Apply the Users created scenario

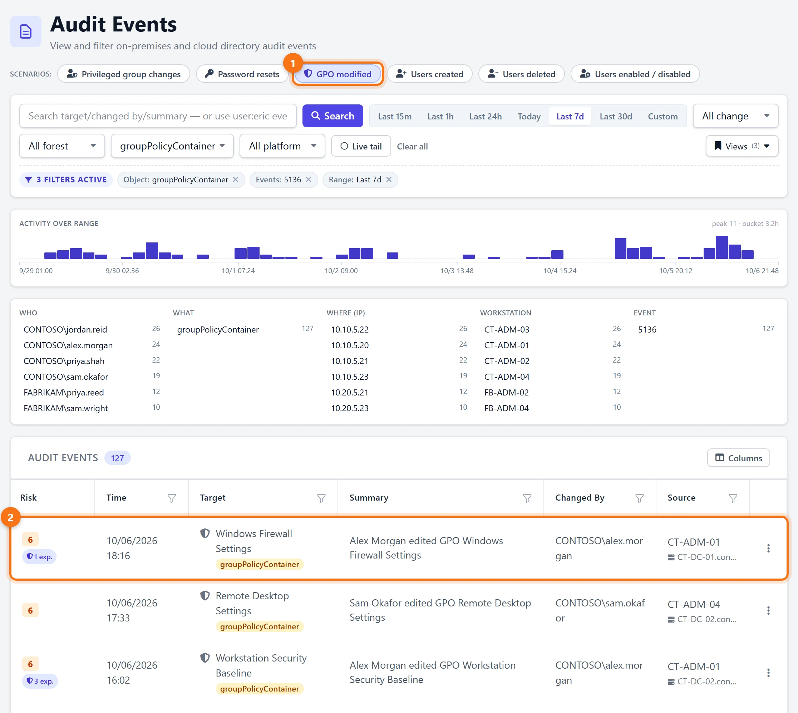coord(430,74)
